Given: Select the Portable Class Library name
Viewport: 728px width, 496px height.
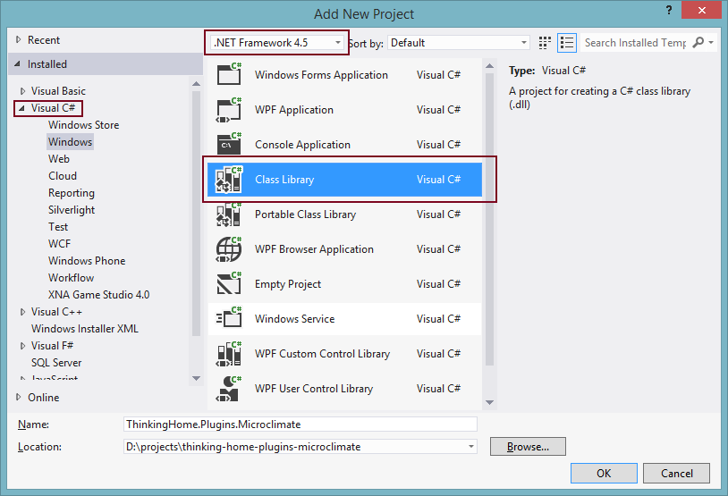Looking at the screenshot, I should click(305, 214).
